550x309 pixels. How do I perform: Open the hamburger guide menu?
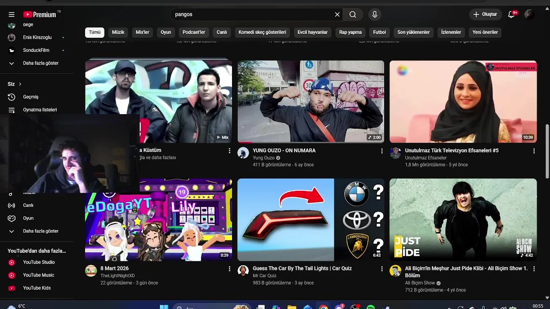point(12,15)
